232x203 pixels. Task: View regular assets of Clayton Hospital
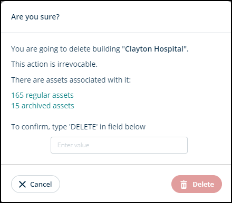pyautogui.click(x=42, y=95)
